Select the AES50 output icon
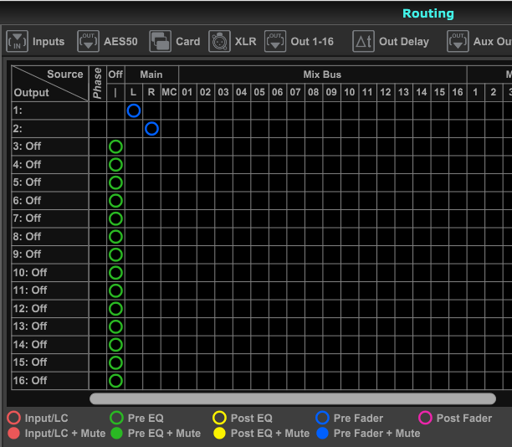Image resolution: width=512 pixels, height=447 pixels. pyautogui.click(x=88, y=42)
